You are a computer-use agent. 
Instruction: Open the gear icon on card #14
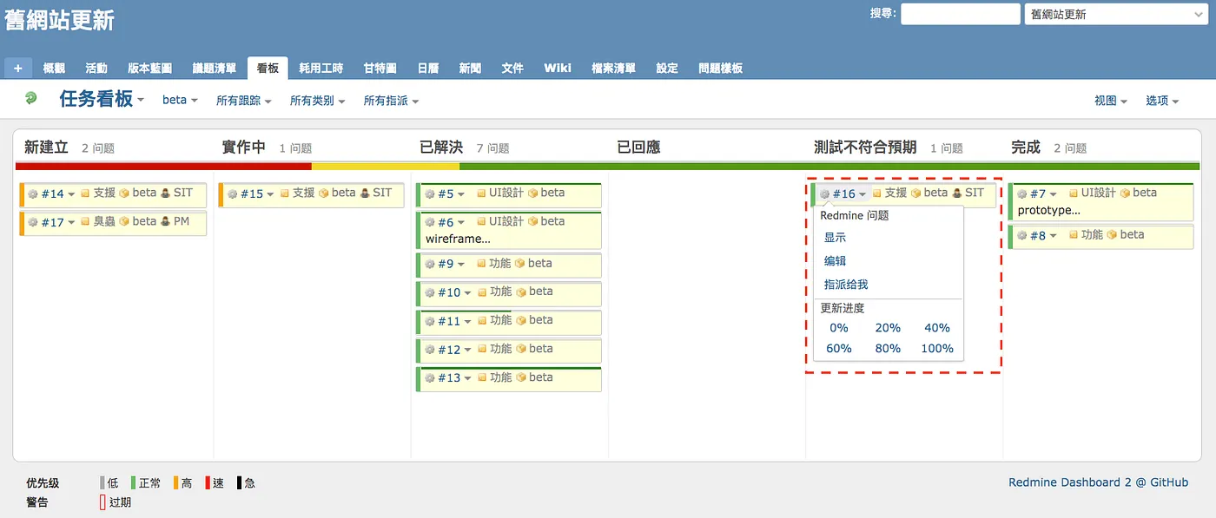[x=33, y=194]
